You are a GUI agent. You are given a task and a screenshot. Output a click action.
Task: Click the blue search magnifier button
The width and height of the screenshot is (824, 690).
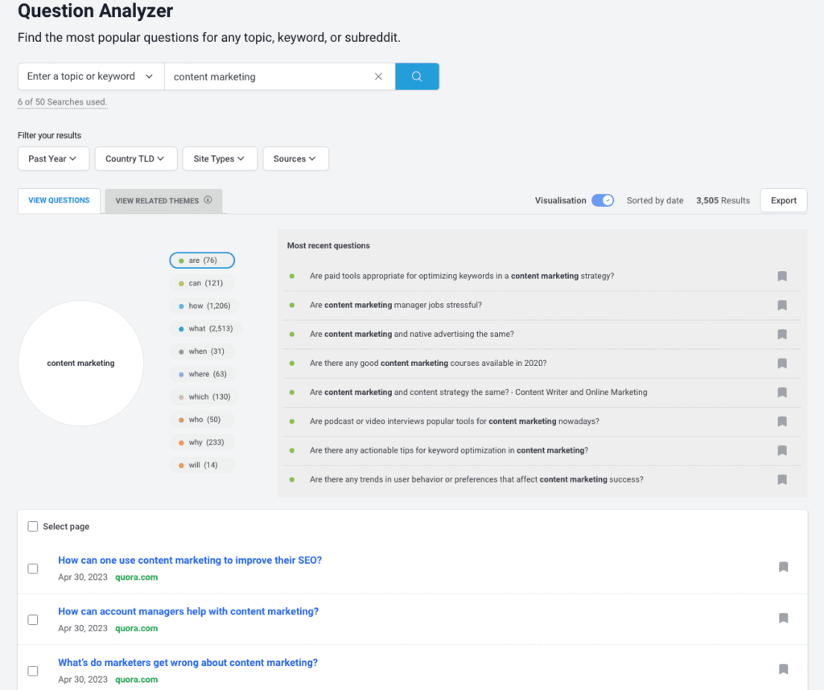[417, 76]
